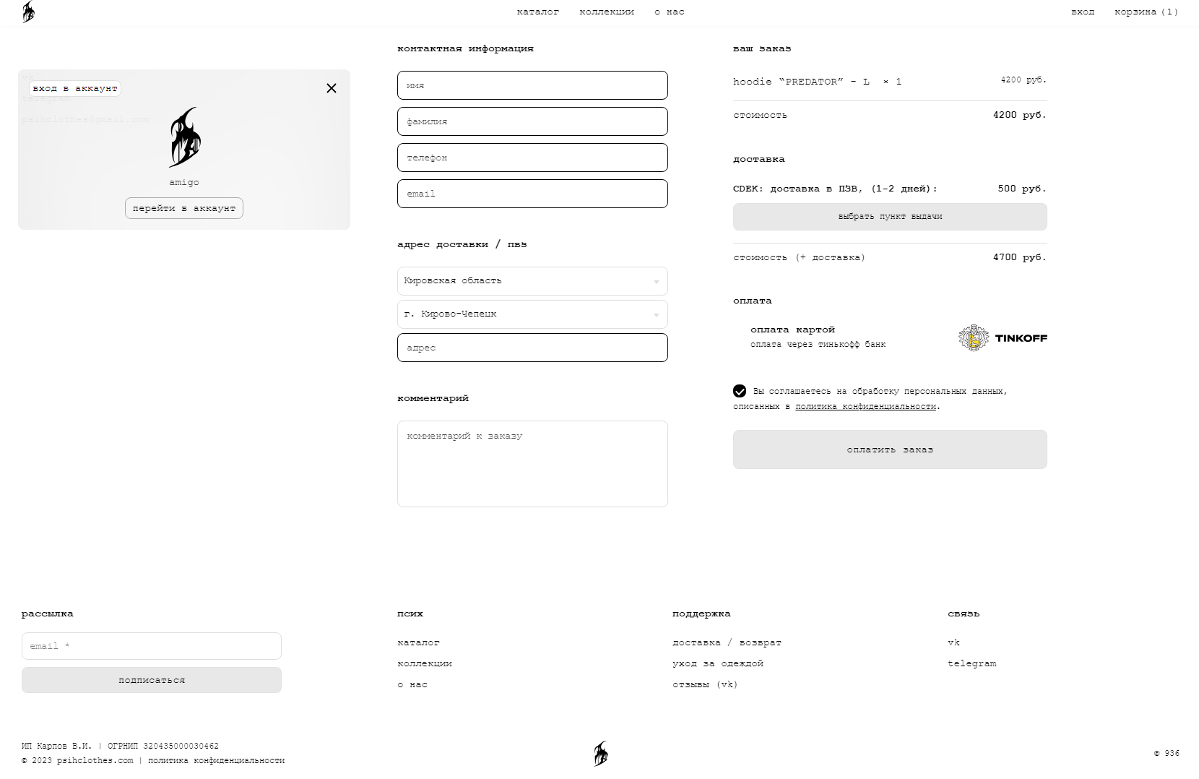Click выбрать пункт выдачи button
The height and width of the screenshot is (779, 1199).
tap(890, 217)
